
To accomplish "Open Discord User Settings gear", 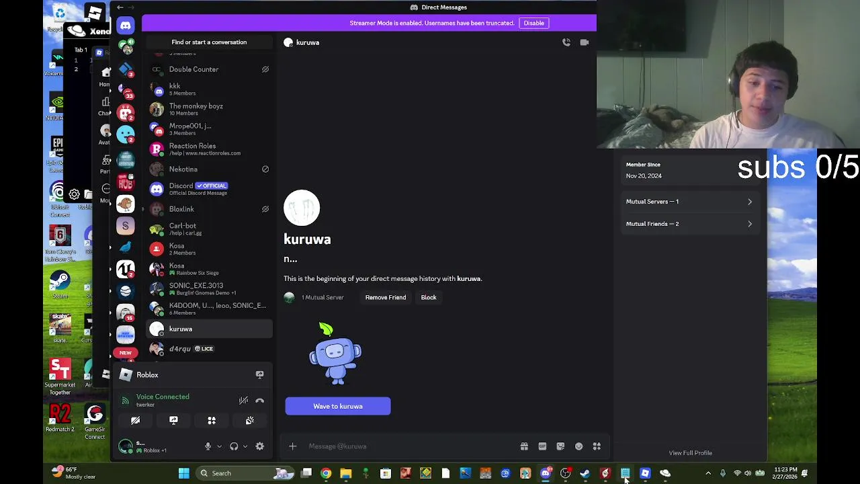I will point(259,446).
